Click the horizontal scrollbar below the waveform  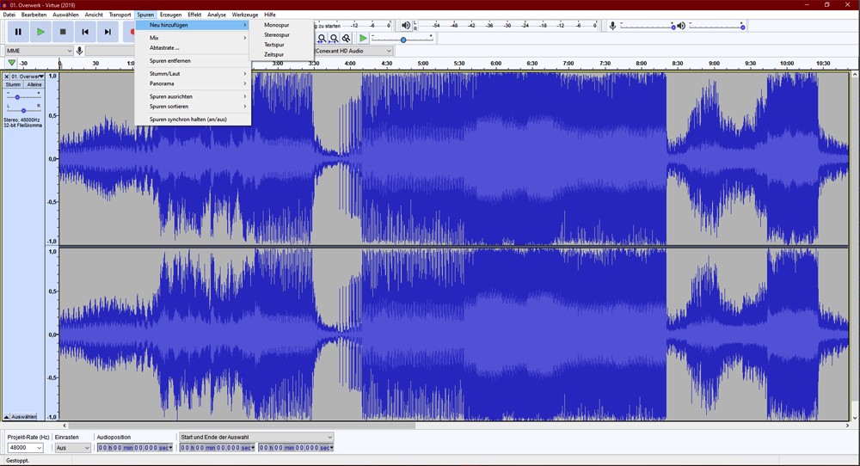(x=241, y=425)
